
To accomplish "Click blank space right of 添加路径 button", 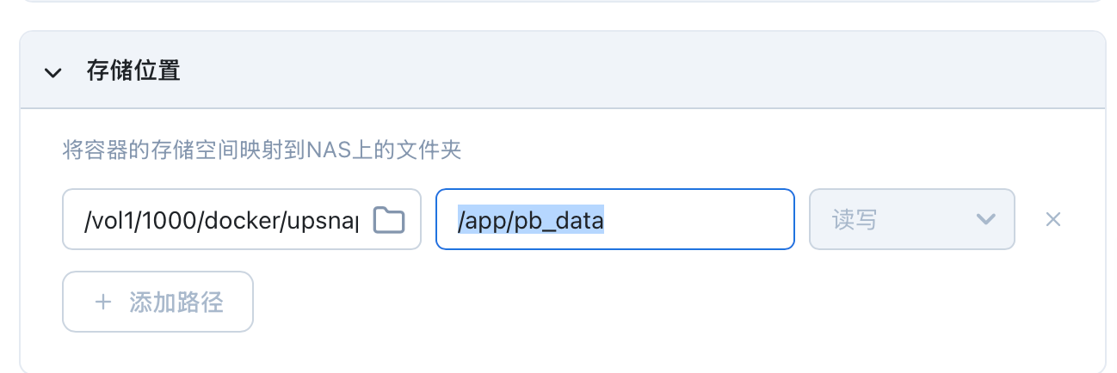I will (602, 302).
